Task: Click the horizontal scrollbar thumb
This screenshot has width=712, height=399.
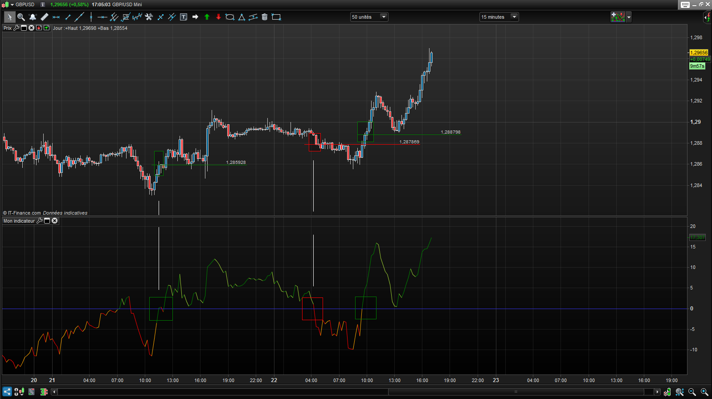Action: [x=516, y=392]
